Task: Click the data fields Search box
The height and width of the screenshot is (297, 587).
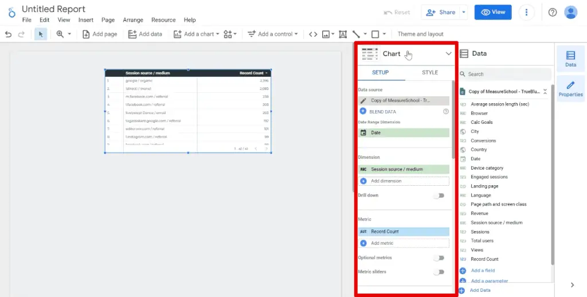Action: pos(504,74)
